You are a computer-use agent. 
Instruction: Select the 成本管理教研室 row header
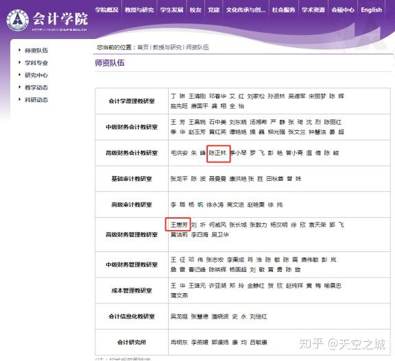click(132, 290)
